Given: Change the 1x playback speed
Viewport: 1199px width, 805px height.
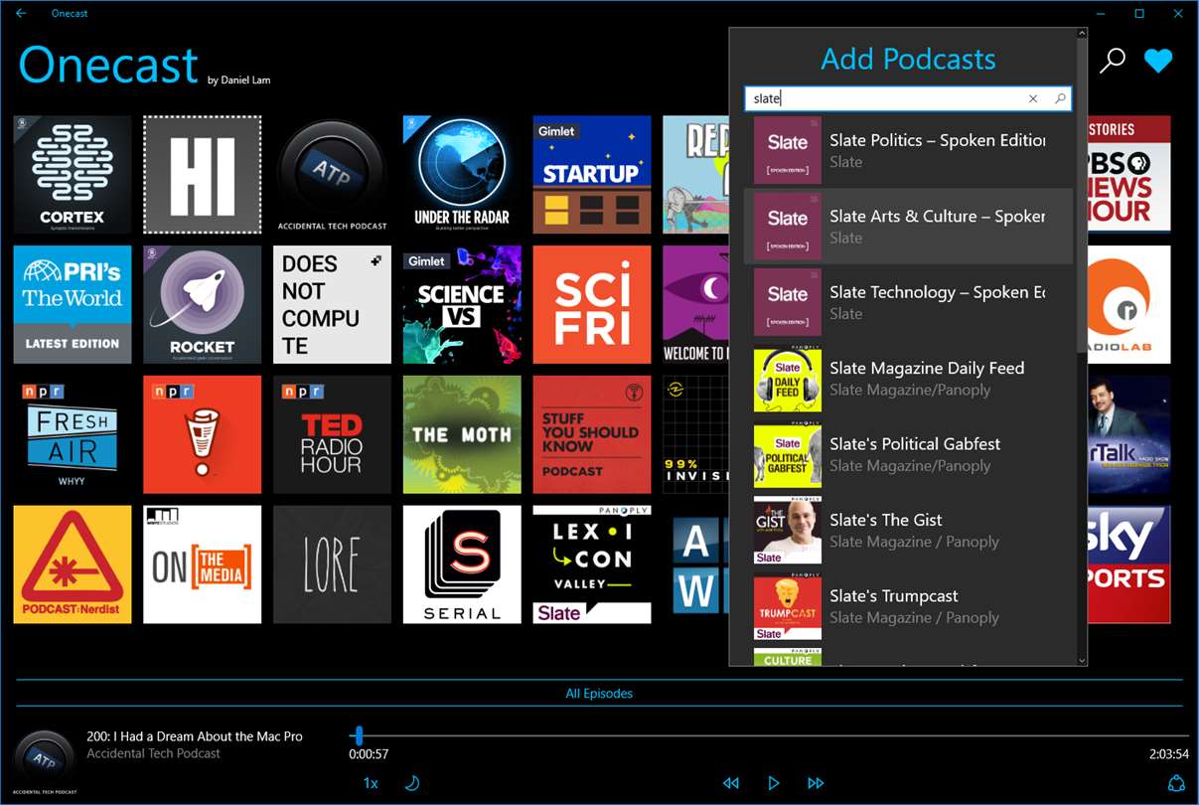Looking at the screenshot, I should click(x=371, y=783).
